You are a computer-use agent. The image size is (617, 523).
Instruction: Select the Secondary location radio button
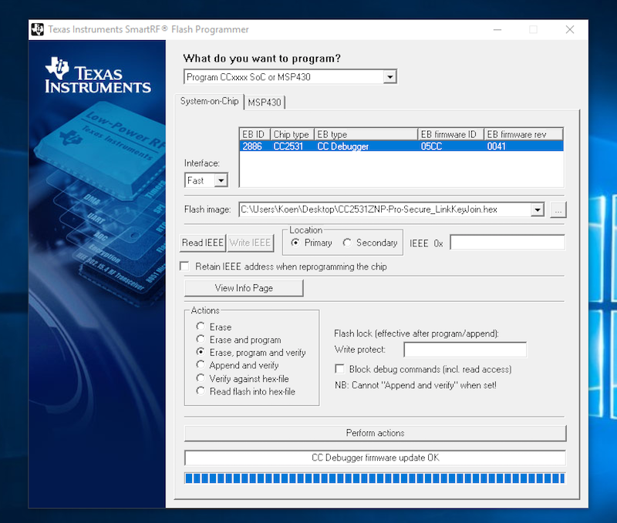point(347,243)
